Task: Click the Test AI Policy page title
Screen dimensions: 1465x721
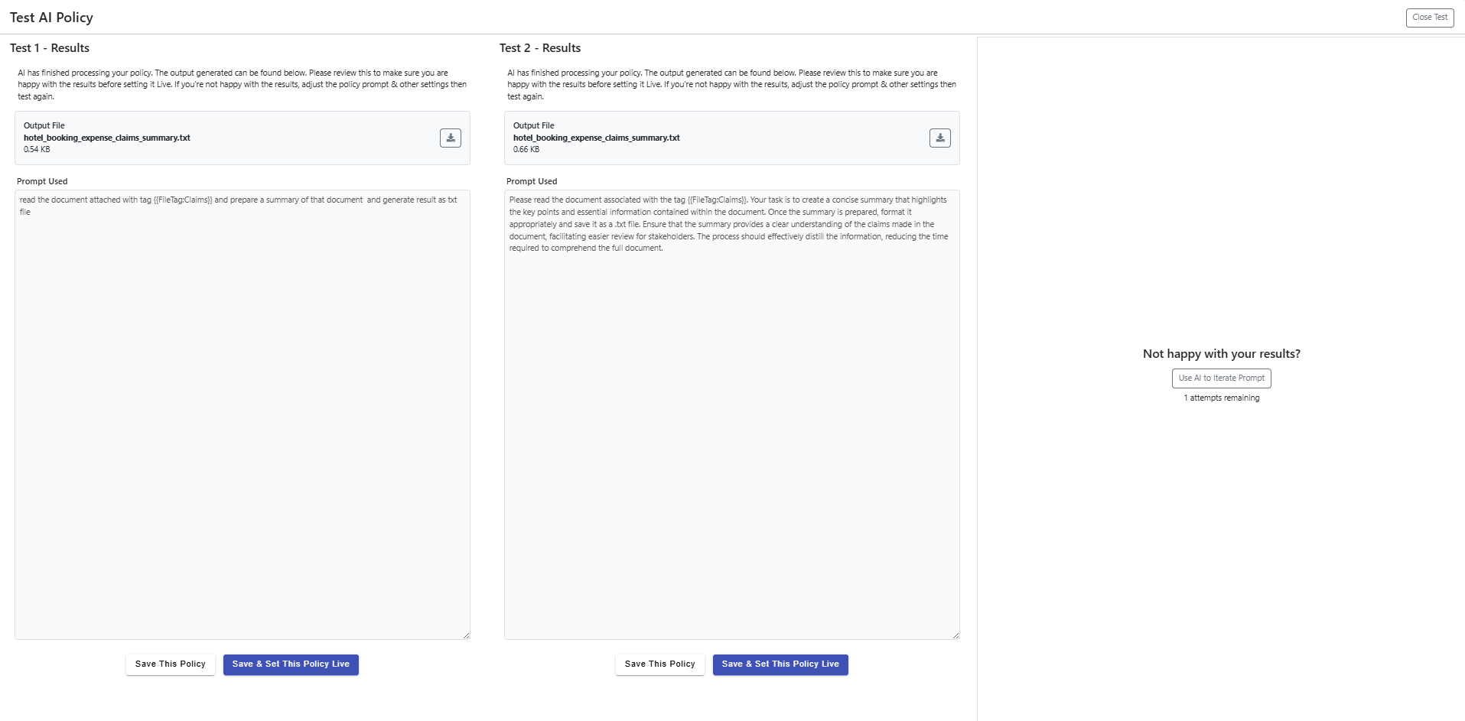Action: (51, 18)
